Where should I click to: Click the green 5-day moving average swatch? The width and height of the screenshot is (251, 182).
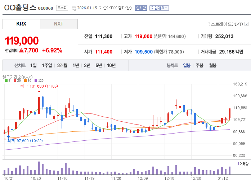tap(6, 80)
